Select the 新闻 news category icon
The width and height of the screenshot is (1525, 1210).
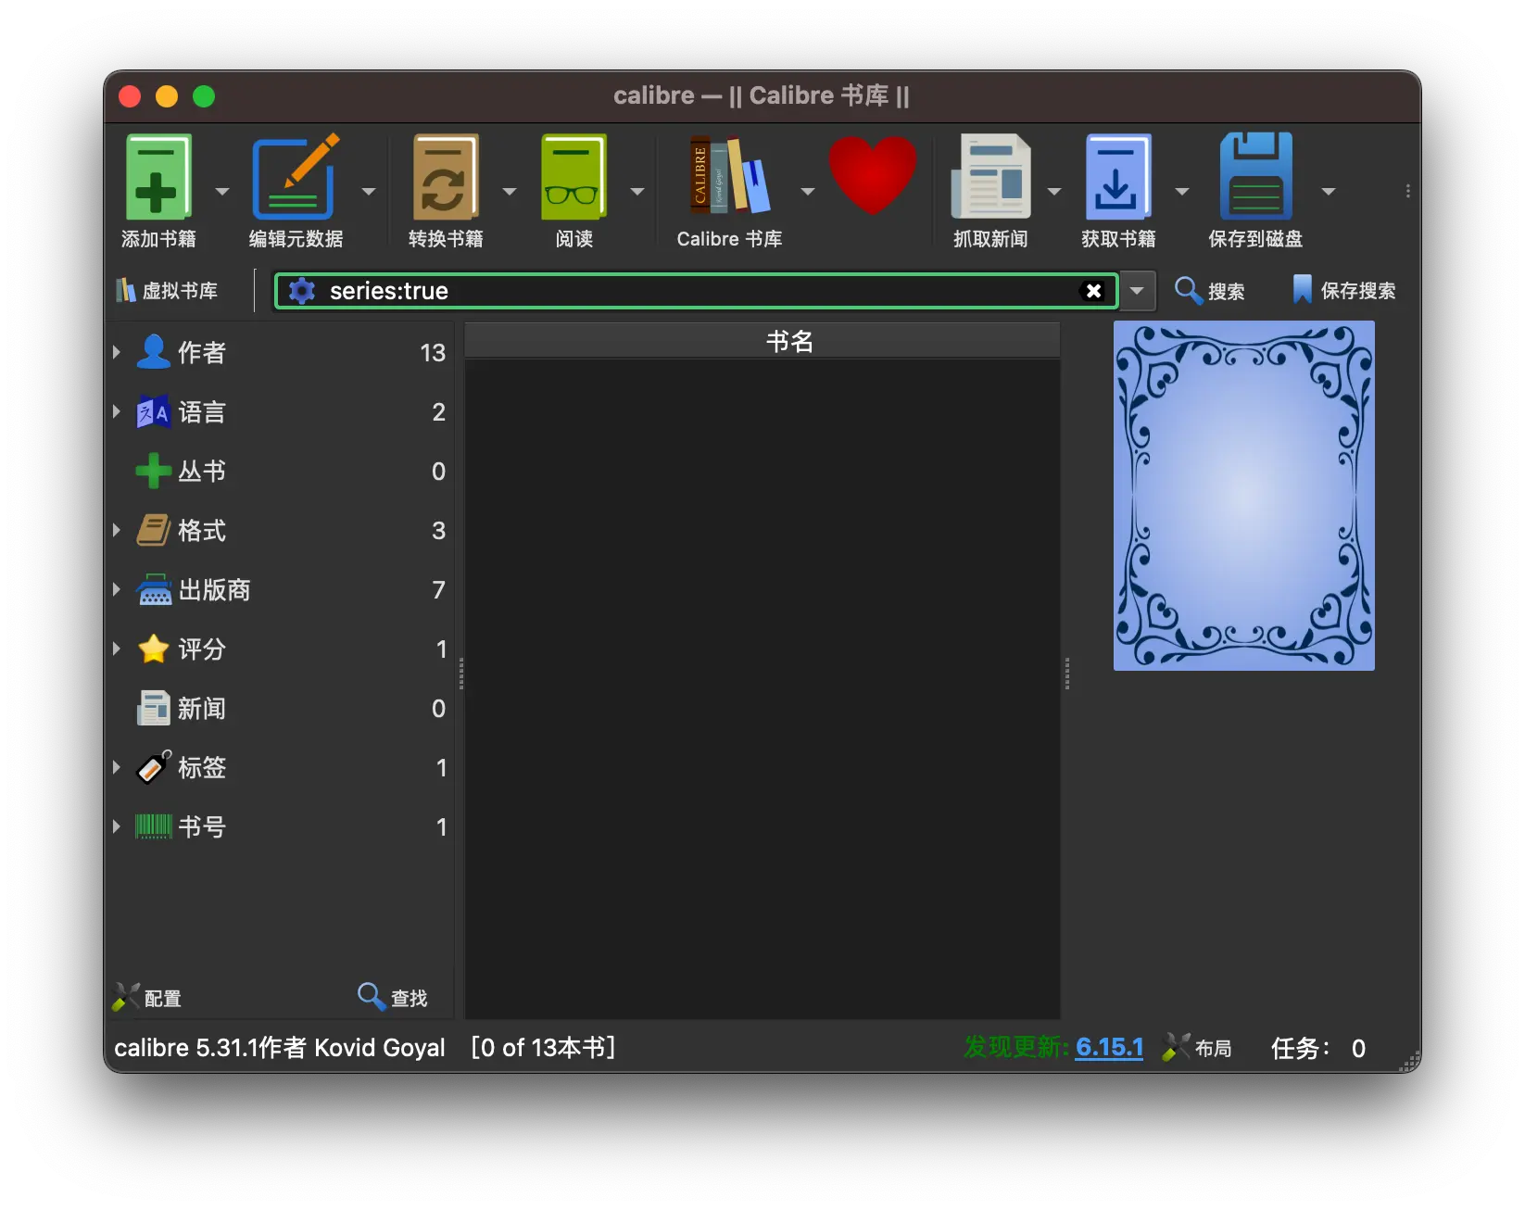click(154, 708)
